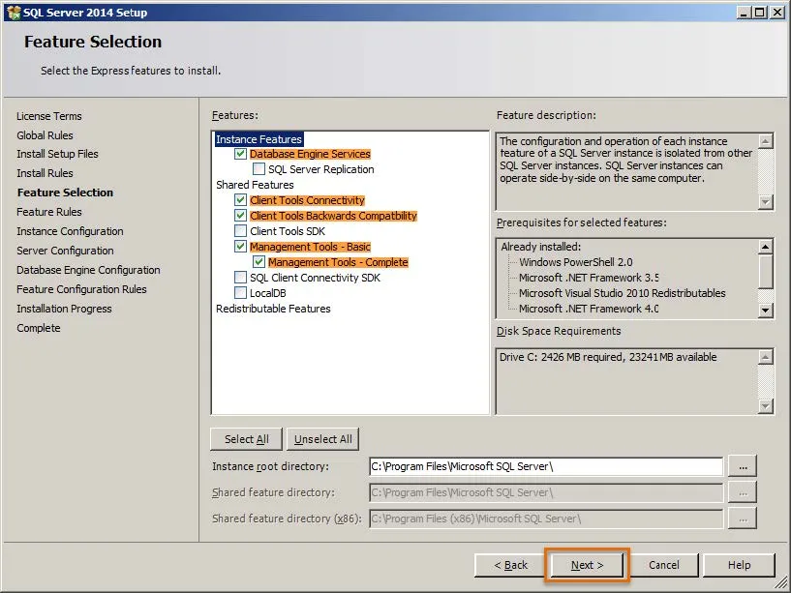Select Microsoft .NET Framework 3.5 prerequisite
The image size is (791, 593).
click(589, 278)
